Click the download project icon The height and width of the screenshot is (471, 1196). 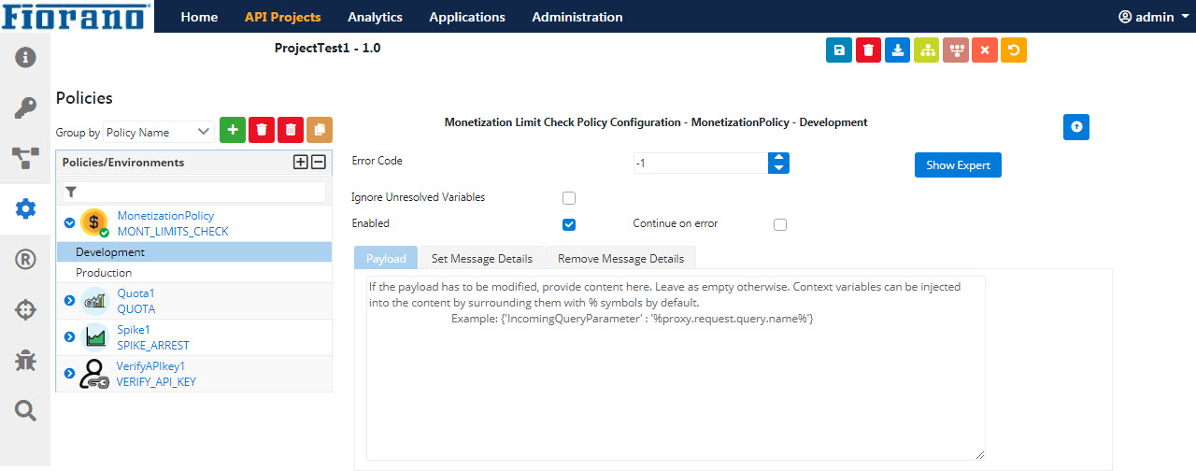coord(897,50)
